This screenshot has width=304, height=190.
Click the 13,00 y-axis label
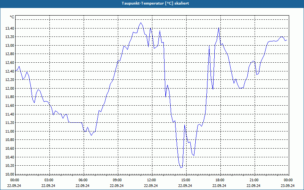coord(10,46)
